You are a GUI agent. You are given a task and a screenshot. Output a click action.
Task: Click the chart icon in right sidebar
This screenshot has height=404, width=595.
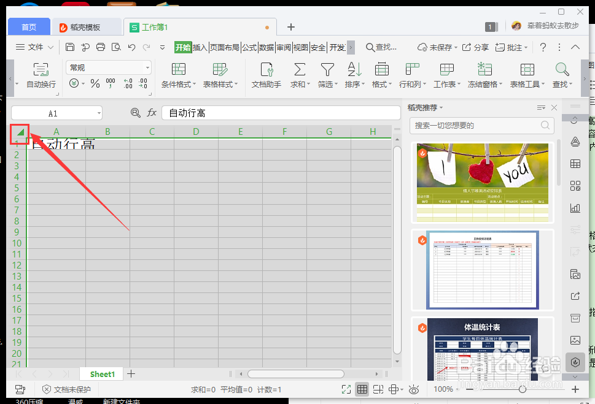(575, 208)
